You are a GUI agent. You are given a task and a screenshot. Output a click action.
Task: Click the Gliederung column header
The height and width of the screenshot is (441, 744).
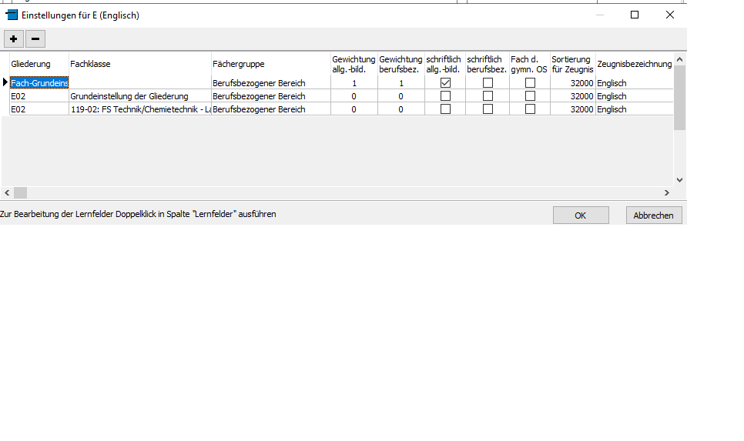click(x=39, y=64)
